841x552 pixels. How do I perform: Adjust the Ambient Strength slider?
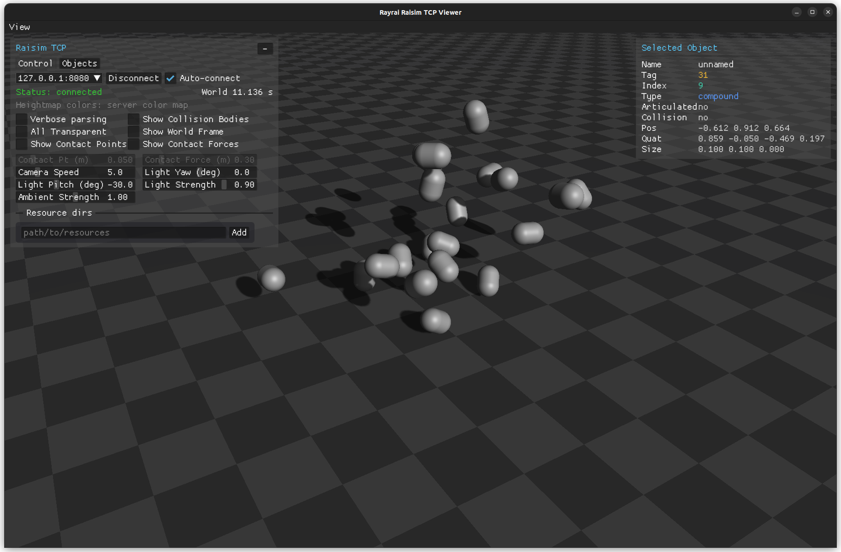[x=76, y=197]
